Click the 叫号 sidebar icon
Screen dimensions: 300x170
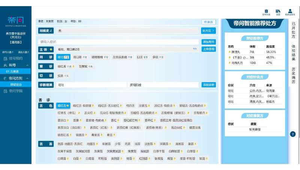click(x=5, y=65)
